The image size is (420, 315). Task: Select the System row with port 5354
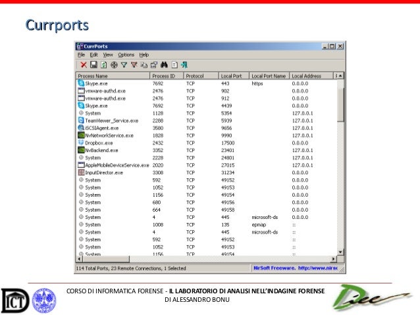[x=206, y=113]
